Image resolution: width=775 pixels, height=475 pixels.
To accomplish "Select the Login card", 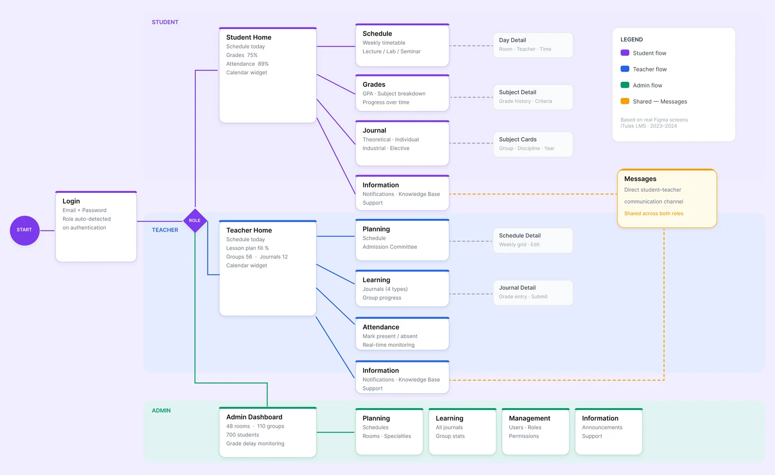I will [x=96, y=226].
